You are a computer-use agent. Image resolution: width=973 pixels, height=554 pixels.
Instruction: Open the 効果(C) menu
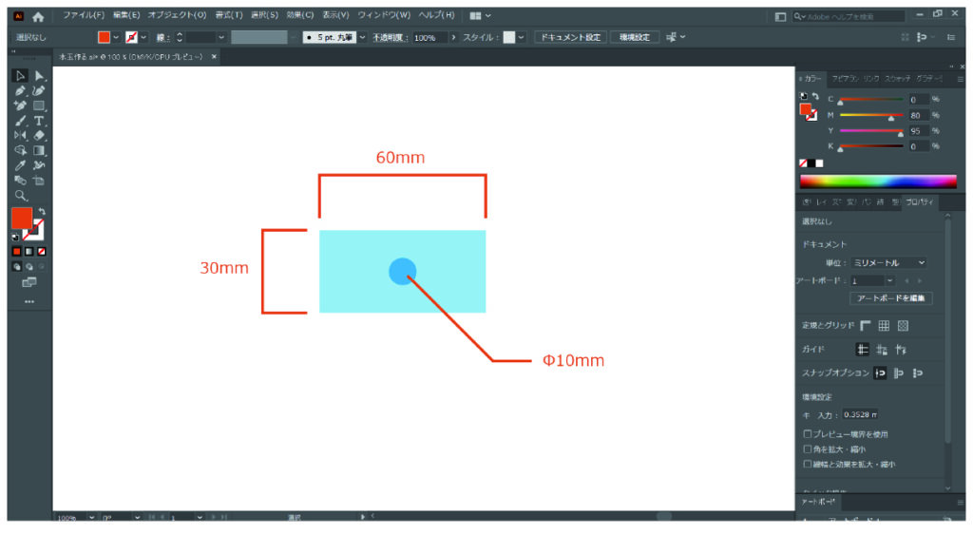point(299,15)
